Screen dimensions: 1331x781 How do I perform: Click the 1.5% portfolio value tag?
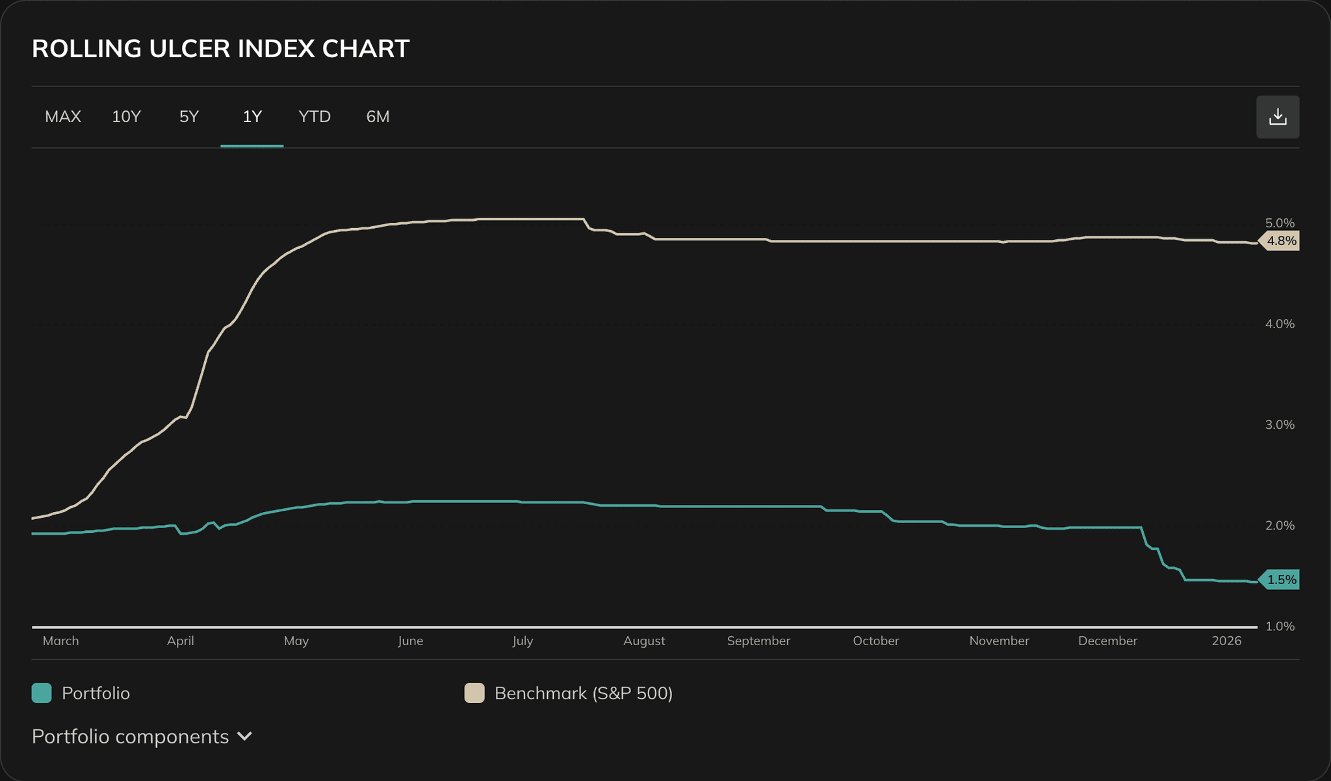(1281, 580)
